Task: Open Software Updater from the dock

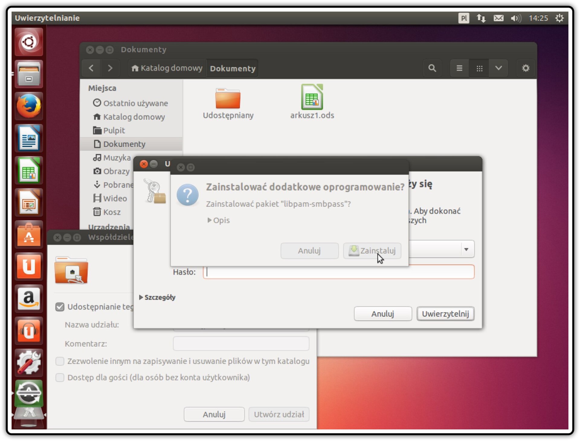Action: pos(29,393)
